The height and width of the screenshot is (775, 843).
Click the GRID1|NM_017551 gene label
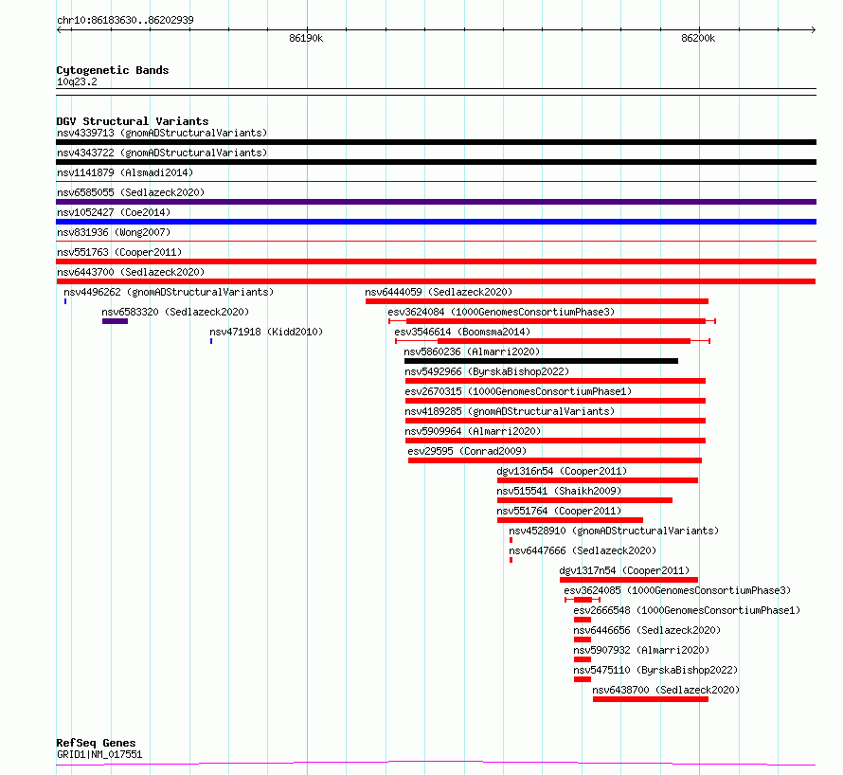click(99, 754)
